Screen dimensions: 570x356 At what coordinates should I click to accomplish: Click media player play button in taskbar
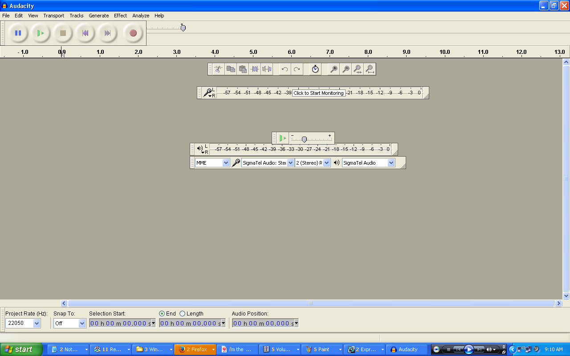[x=468, y=349]
